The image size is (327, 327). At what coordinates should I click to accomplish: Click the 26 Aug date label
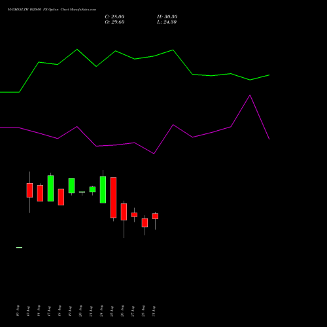click(122, 311)
